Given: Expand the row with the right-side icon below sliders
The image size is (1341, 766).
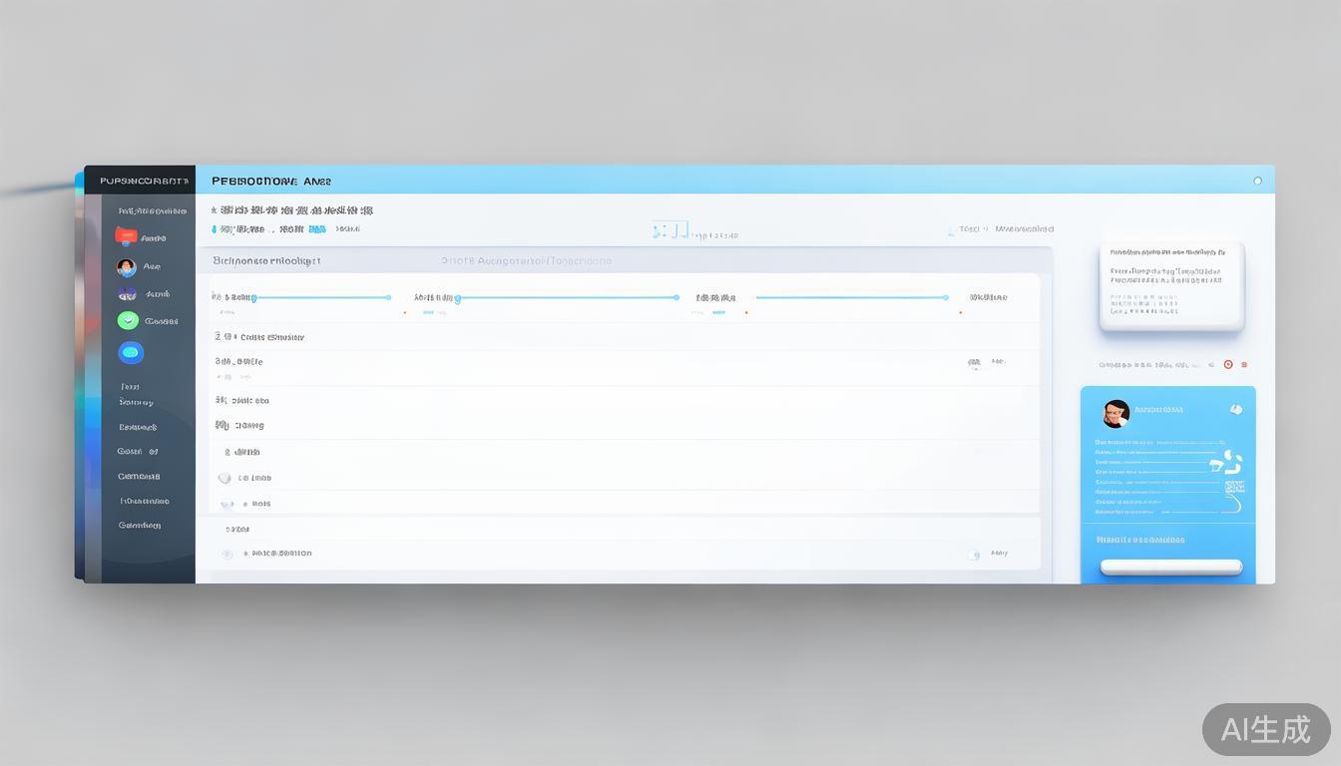Looking at the screenshot, I should [974, 364].
